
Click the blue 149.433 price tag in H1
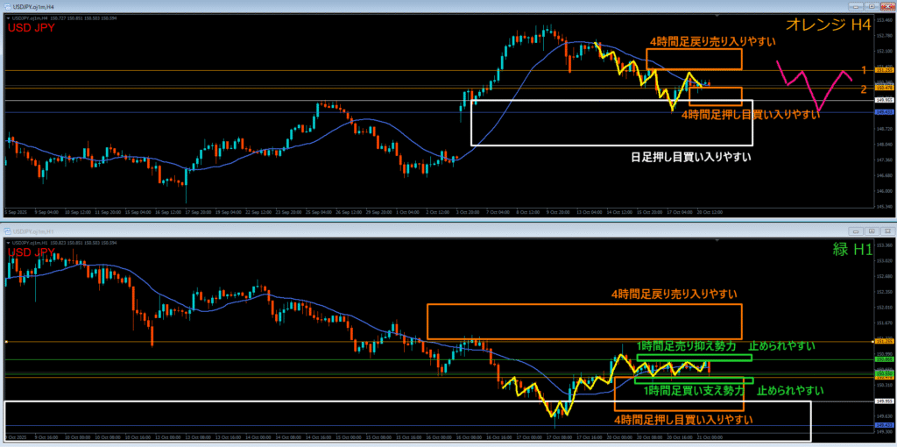click(883, 425)
